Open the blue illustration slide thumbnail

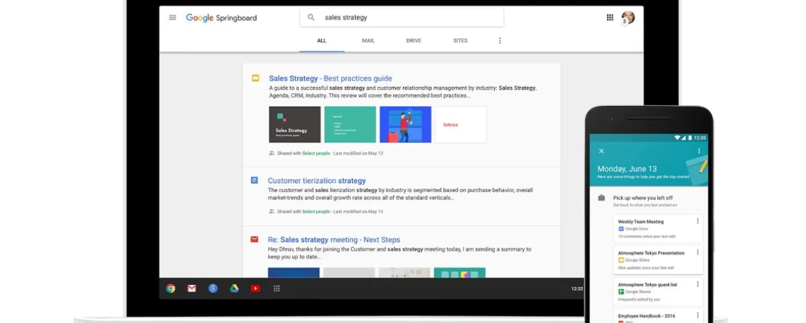(x=405, y=125)
